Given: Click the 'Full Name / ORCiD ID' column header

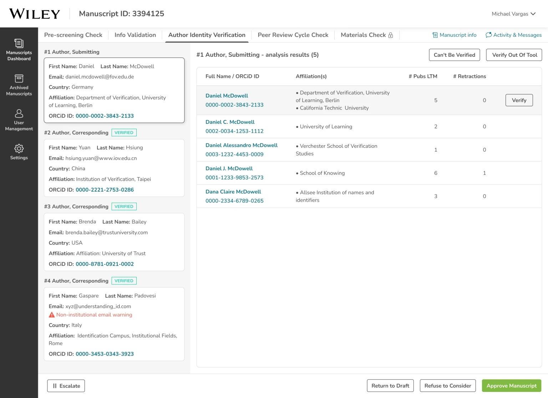Looking at the screenshot, I should (x=232, y=76).
